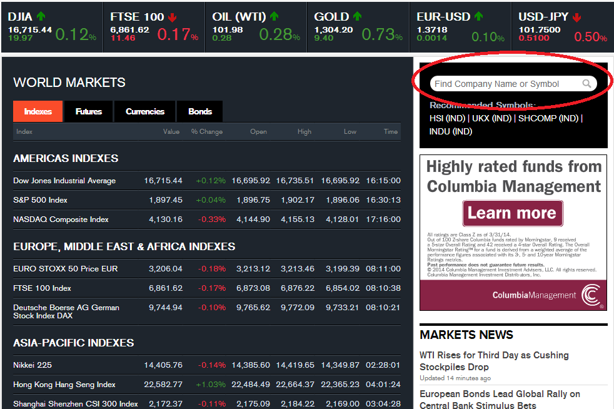Open the Nikkei 225 index
This screenshot has height=409, width=614.
[x=32, y=365]
